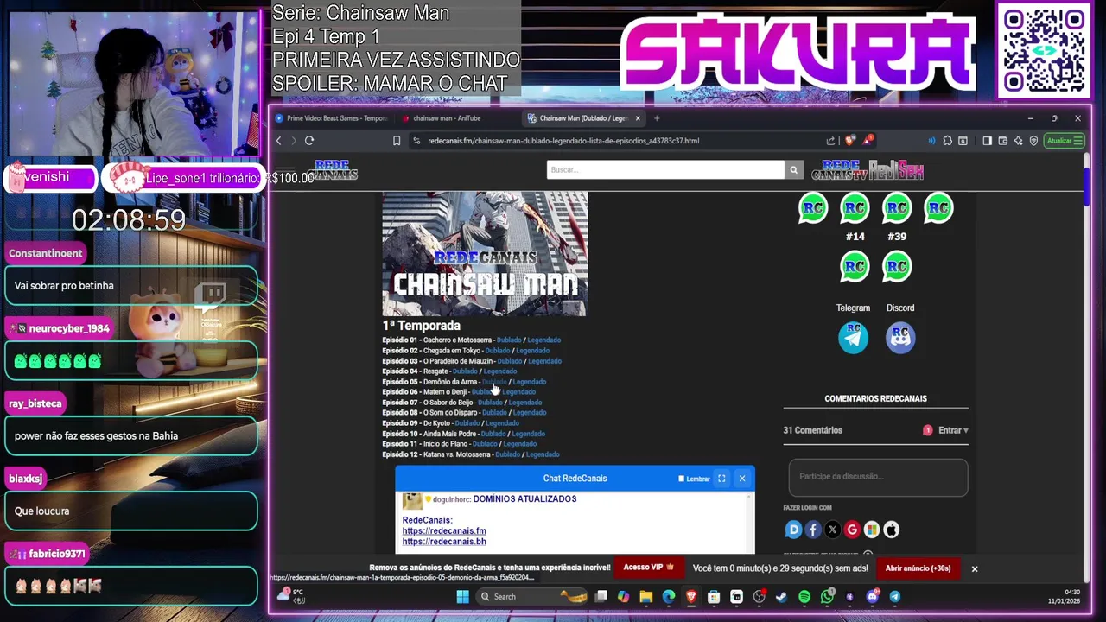The image size is (1106, 622).
Task: Click the bookmark icon beside the address bar
Action: click(x=397, y=141)
